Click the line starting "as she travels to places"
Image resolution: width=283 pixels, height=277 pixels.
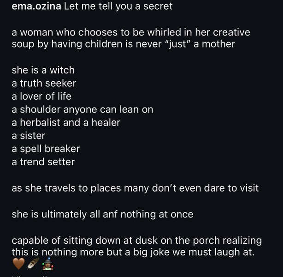135,188
